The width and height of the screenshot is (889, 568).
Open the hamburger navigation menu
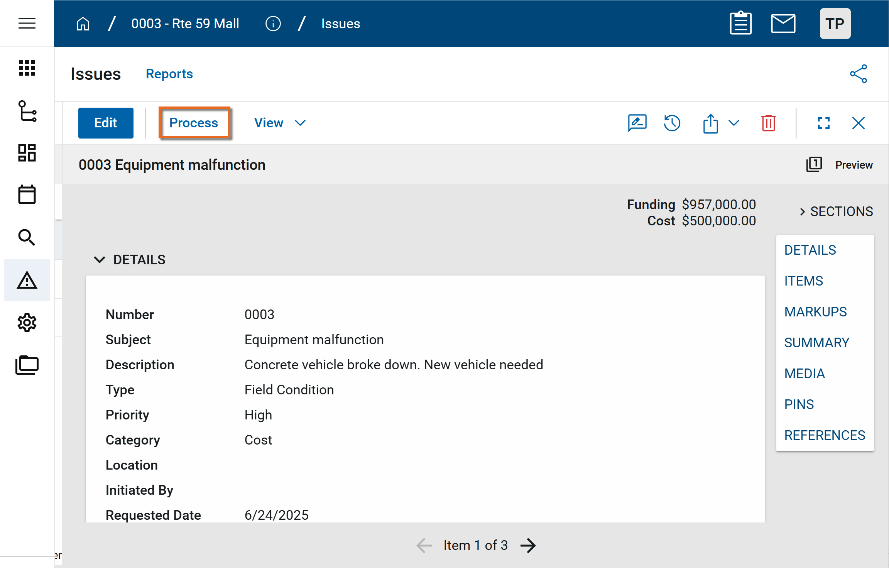(x=27, y=23)
